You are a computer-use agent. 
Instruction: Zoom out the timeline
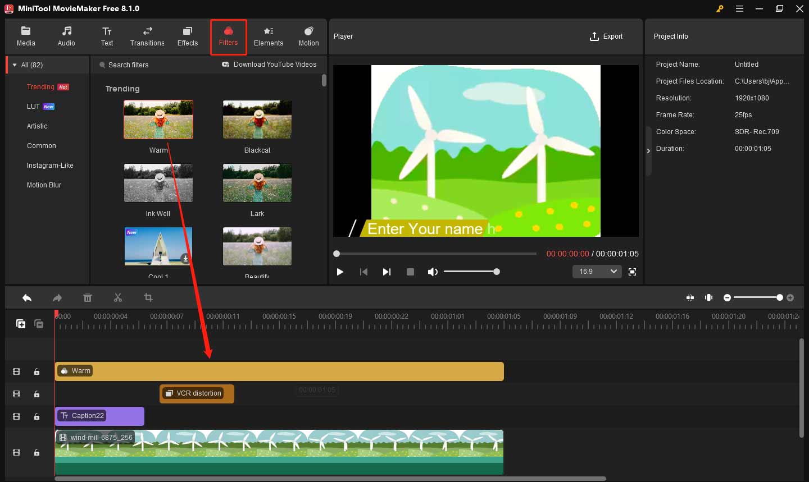(x=727, y=297)
